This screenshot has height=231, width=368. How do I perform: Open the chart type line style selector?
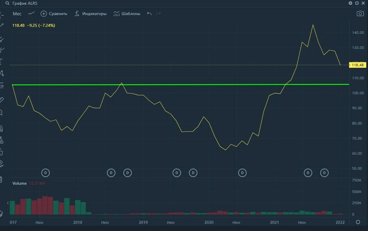31,14
